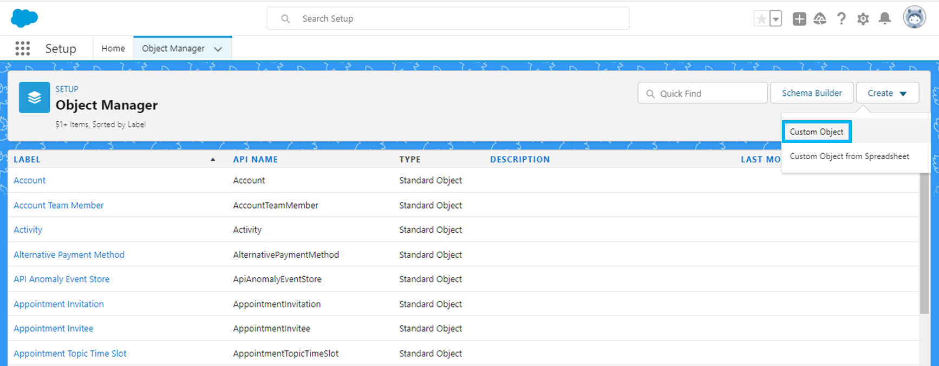939x366 pixels.
Task: Open API Anomaly Event Store object
Action: (61, 279)
